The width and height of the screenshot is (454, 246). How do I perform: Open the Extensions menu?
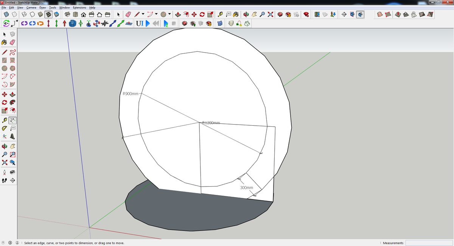pyautogui.click(x=79, y=8)
